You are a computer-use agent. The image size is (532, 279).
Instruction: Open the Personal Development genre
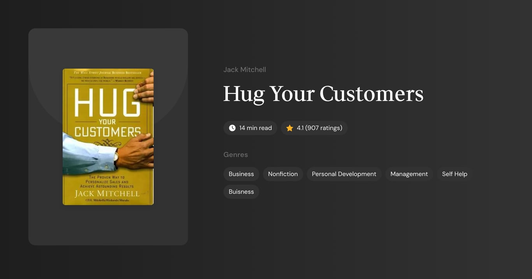344,174
